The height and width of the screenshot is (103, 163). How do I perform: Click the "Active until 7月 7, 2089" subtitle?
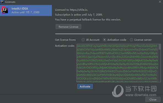25,12
